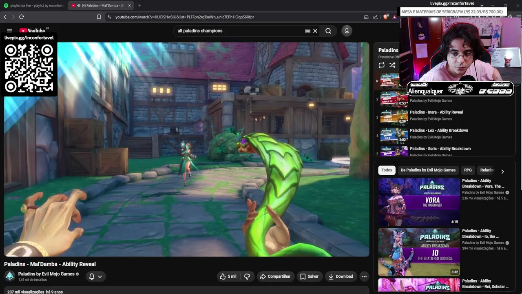Viewport: 522px width, 294px height.
Task: Select the RPG filter chip
Action: [468, 170]
